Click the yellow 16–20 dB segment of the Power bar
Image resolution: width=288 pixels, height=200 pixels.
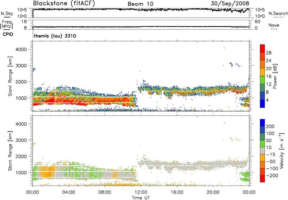[262, 72]
